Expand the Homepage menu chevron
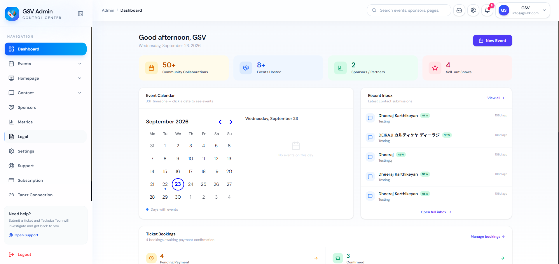This screenshot has height=264, width=559. coord(80,78)
